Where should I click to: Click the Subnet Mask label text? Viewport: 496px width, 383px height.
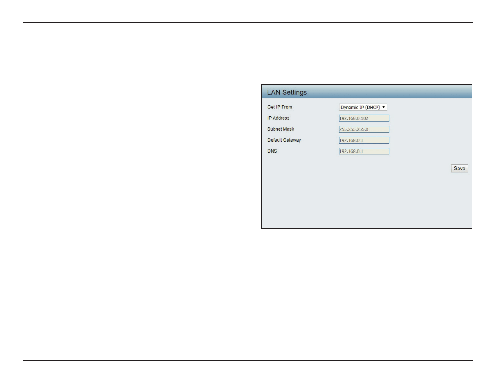point(281,129)
